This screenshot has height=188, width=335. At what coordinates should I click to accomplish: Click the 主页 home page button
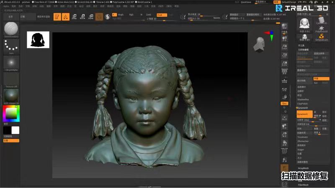tap(11, 17)
